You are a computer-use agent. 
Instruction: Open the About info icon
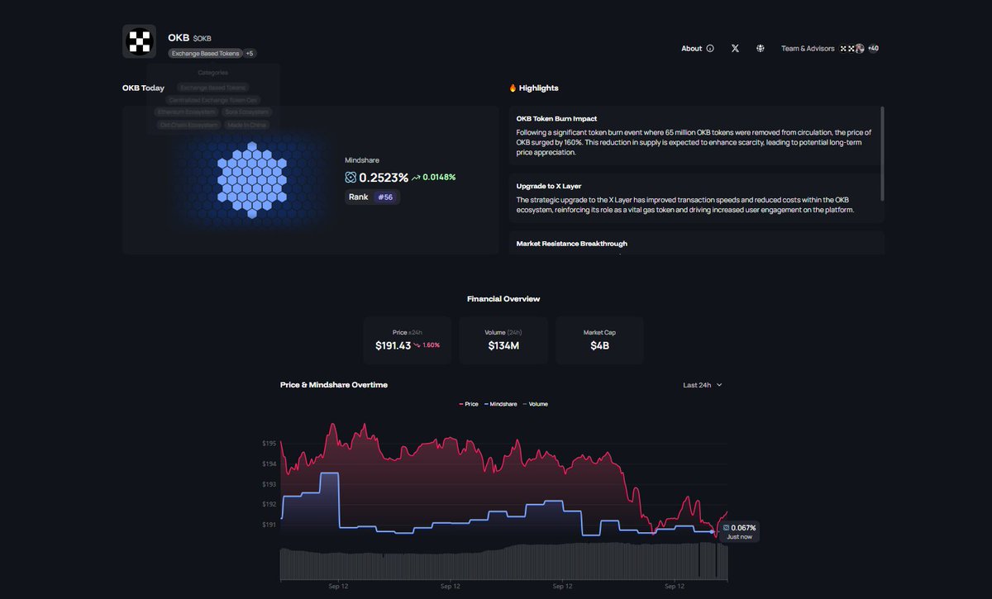point(709,49)
